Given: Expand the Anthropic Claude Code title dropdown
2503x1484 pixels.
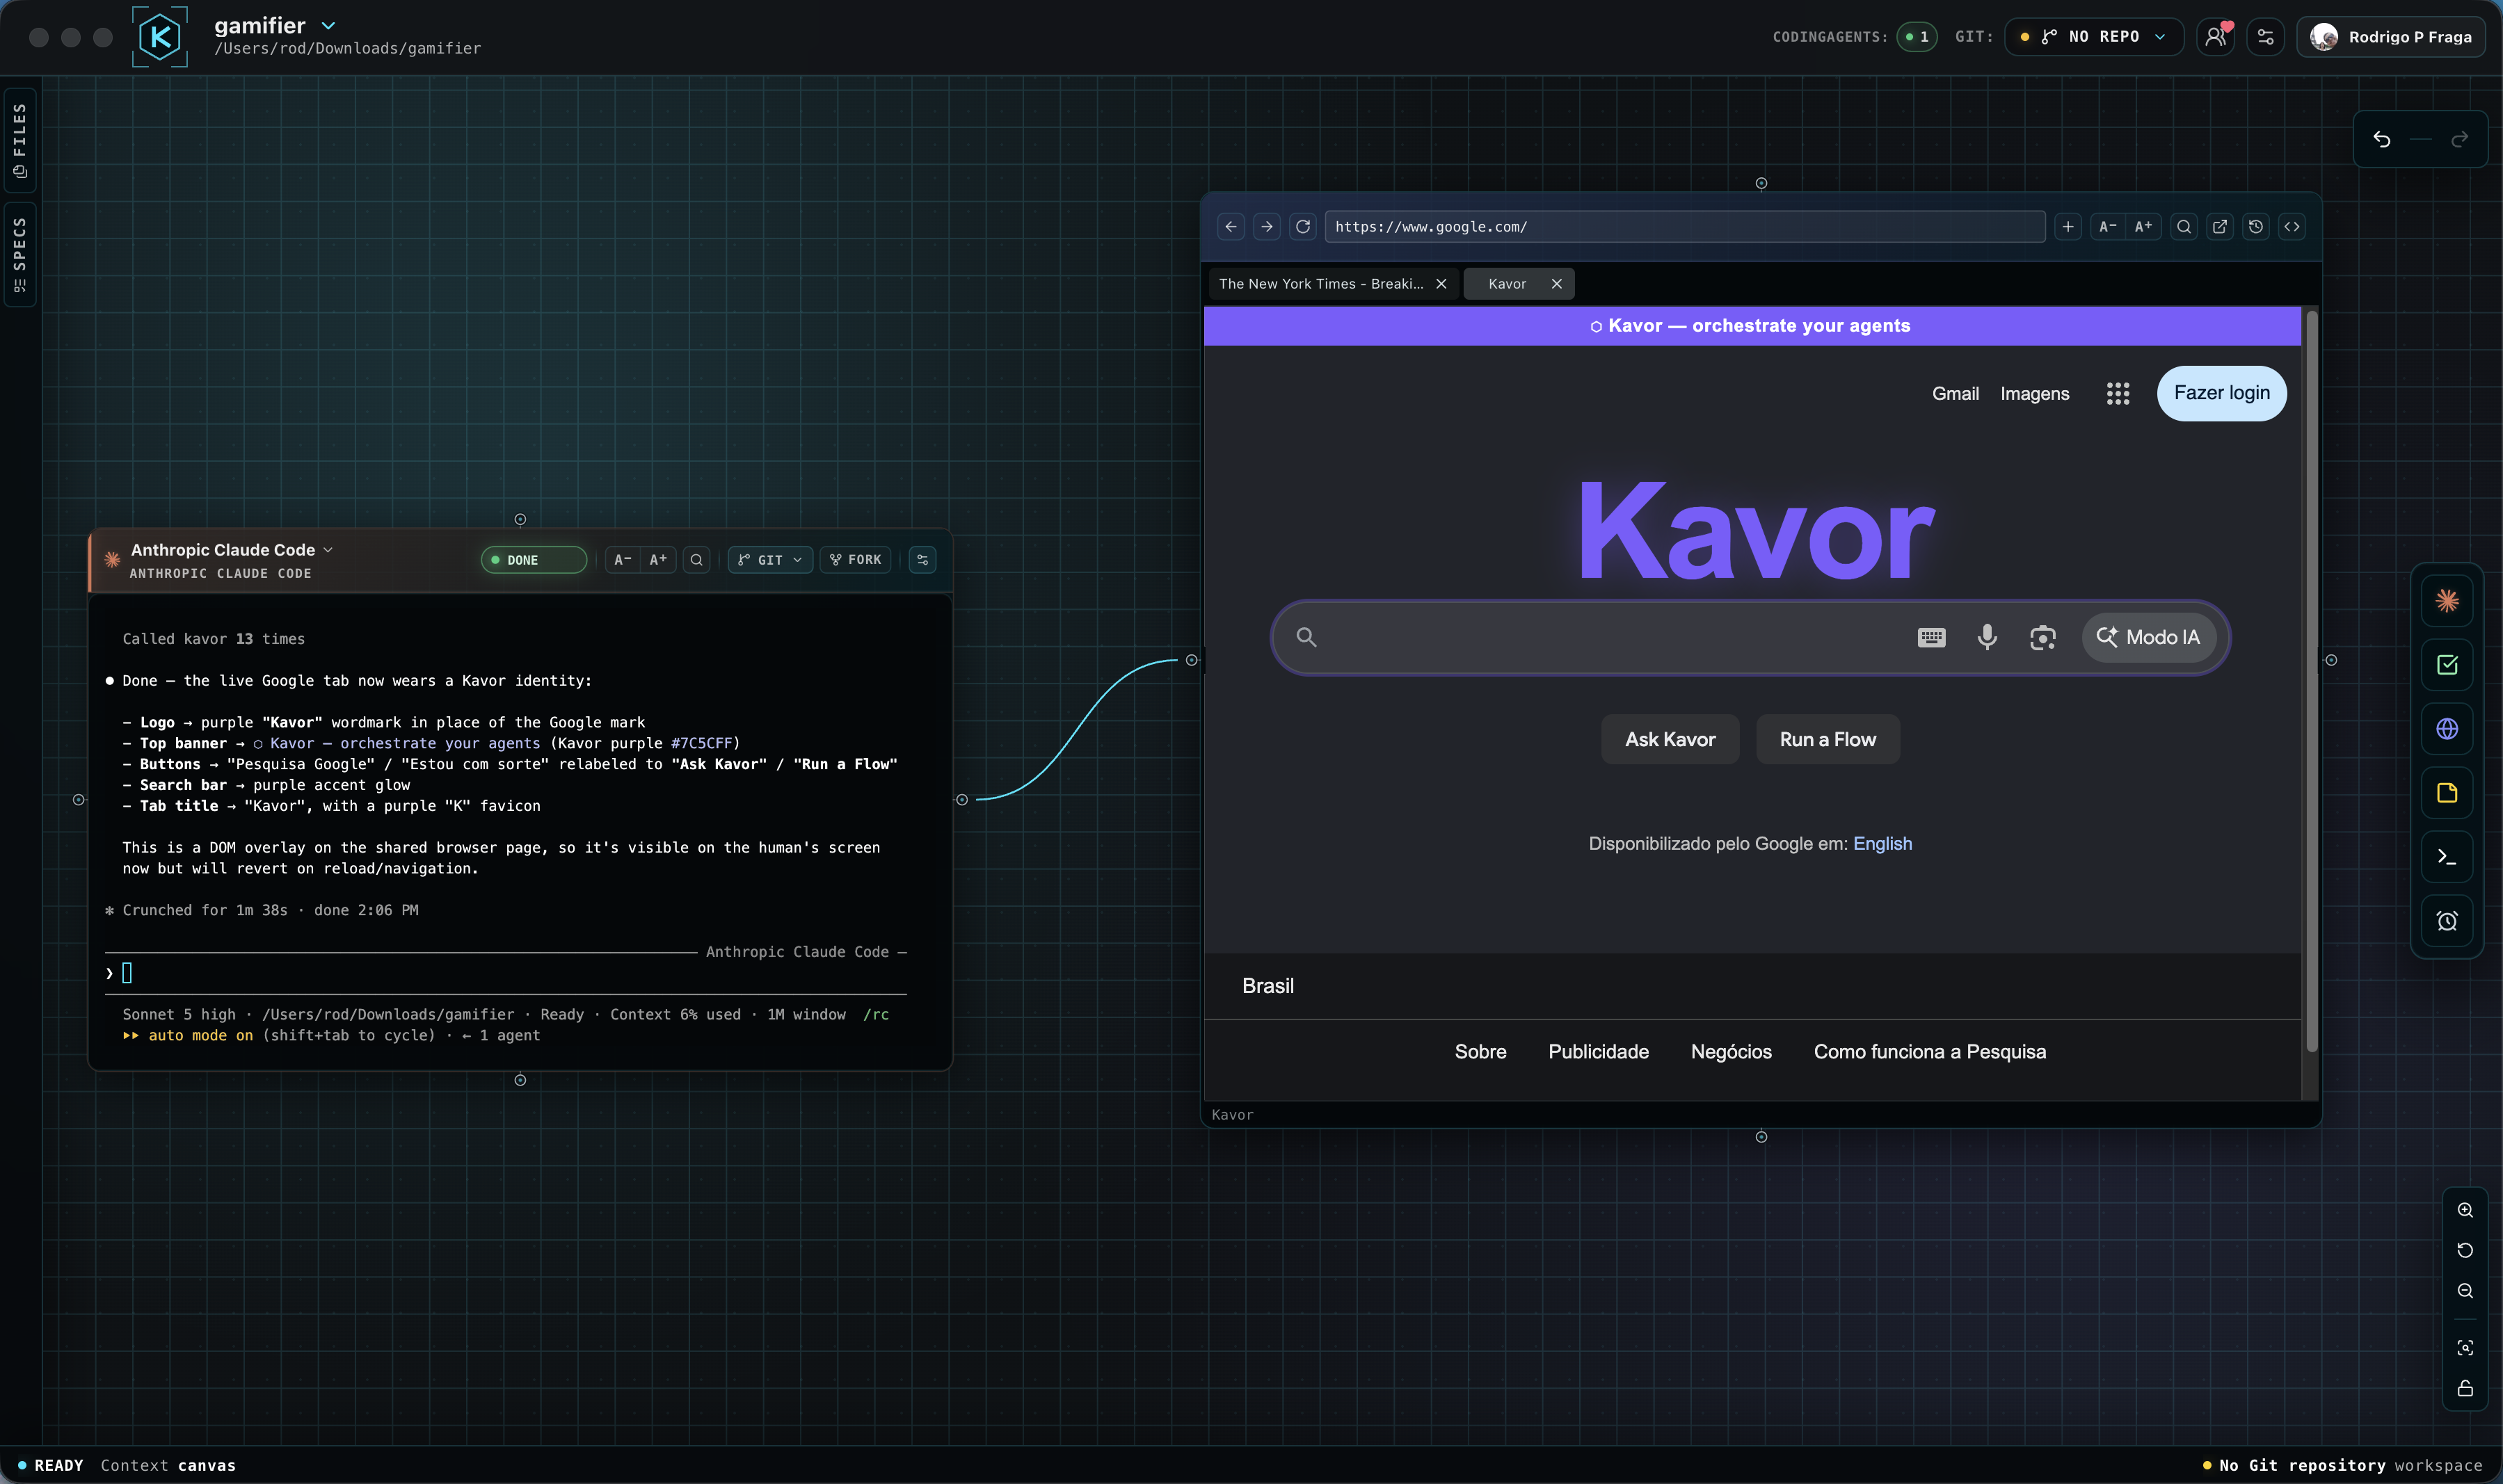Looking at the screenshot, I should 328,550.
